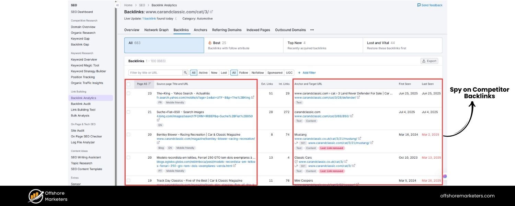Image resolution: width=515 pixels, height=206 pixels.
Task: Open the more tabs ellipsis menu
Action: point(312,30)
